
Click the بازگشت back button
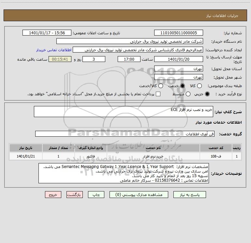pyautogui.click(x=75, y=195)
